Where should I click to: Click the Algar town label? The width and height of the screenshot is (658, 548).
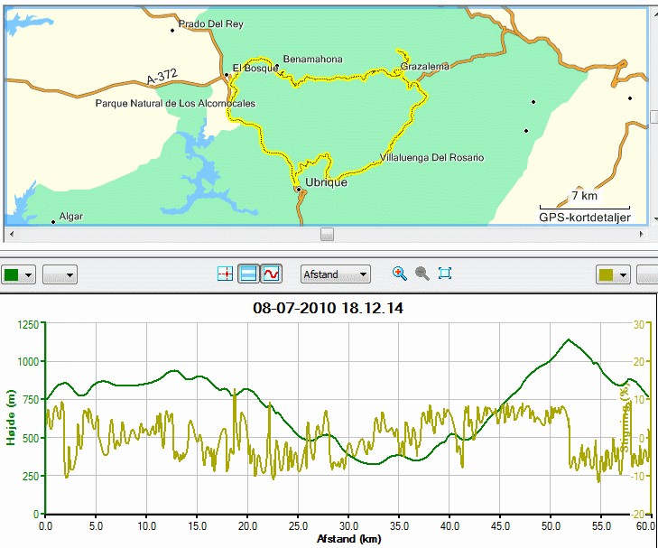(x=71, y=217)
